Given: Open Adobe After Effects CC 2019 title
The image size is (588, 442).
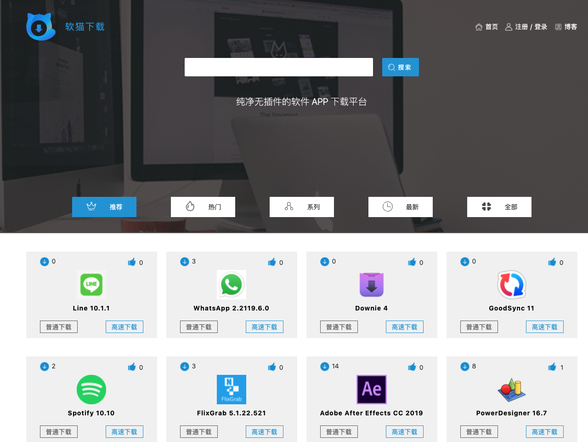Looking at the screenshot, I should click(372, 413).
